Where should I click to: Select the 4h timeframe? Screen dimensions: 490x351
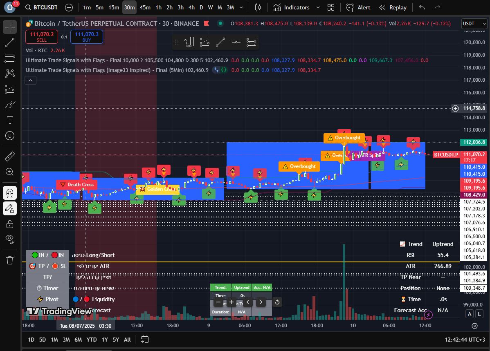pyautogui.click(x=191, y=7)
